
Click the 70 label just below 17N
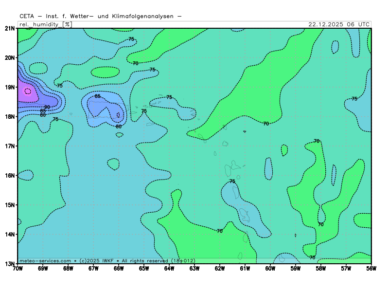317,141
